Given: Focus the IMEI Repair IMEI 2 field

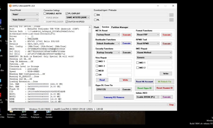Looking at the screenshot, I should click(x=160, y=68).
